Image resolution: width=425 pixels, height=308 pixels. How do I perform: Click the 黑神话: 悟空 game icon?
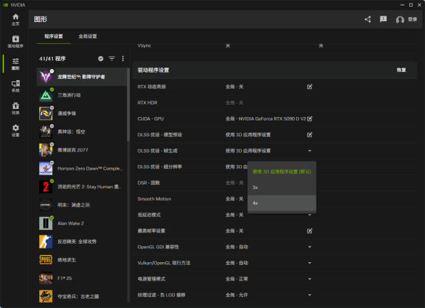pos(46,131)
